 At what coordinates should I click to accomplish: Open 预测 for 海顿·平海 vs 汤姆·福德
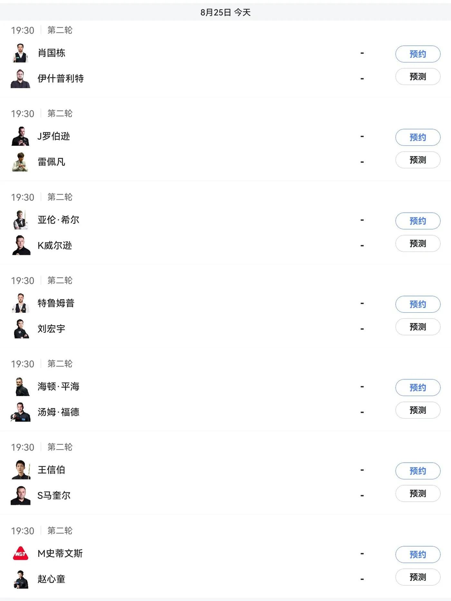[x=418, y=410]
